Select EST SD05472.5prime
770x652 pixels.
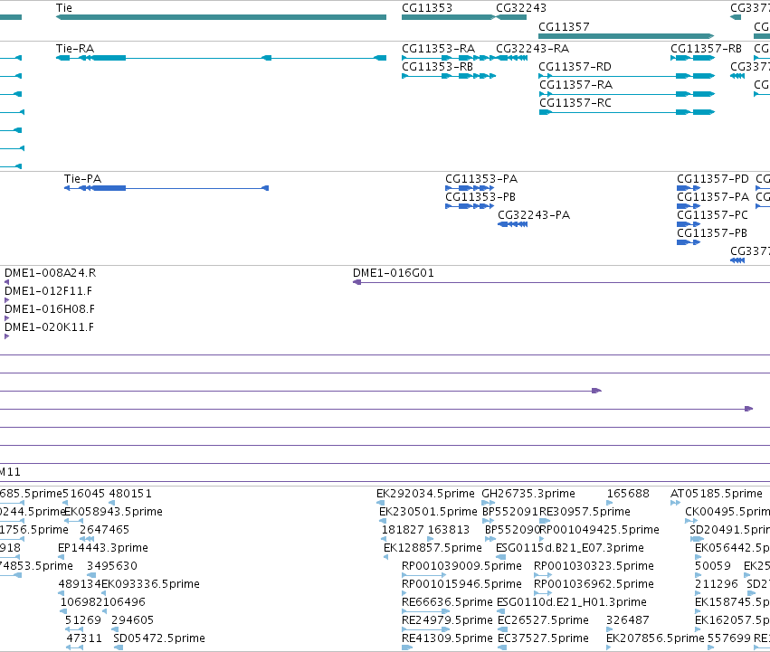click(159, 638)
